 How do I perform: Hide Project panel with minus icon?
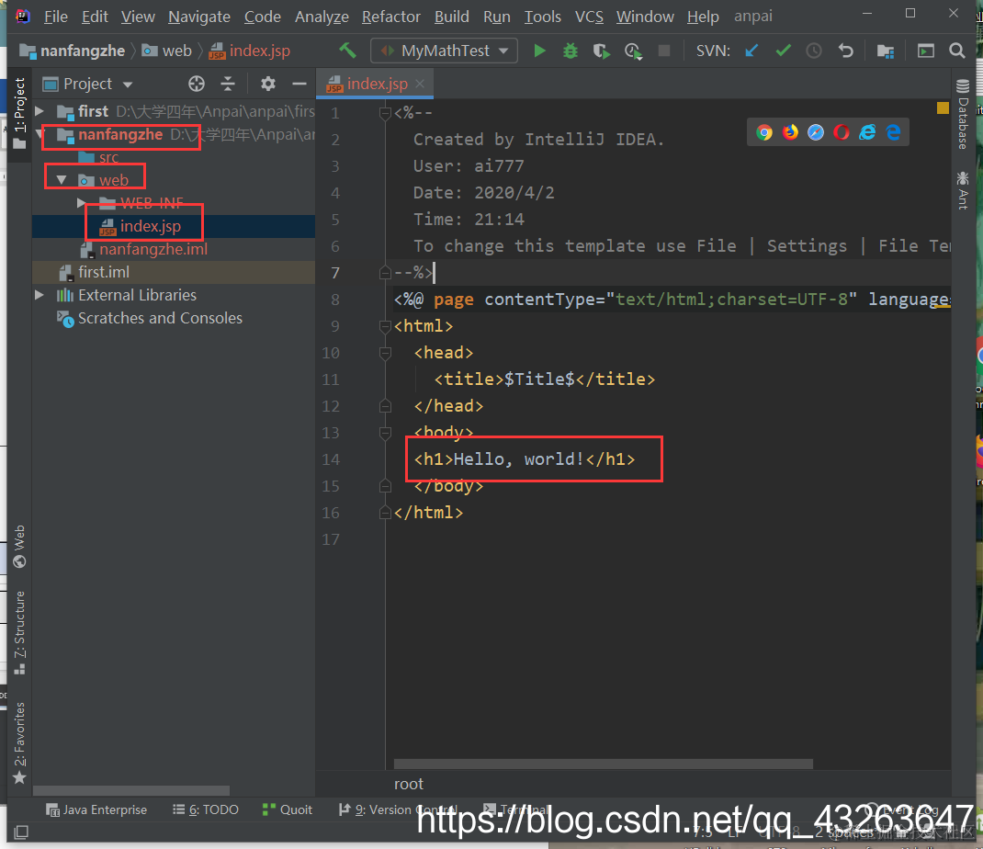299,84
